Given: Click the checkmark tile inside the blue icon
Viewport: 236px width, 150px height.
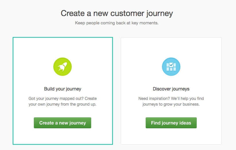Looking at the screenshot, I should point(171,65).
